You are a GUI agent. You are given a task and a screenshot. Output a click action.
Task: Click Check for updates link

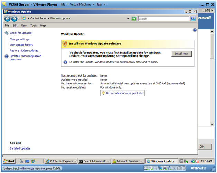[21, 33]
